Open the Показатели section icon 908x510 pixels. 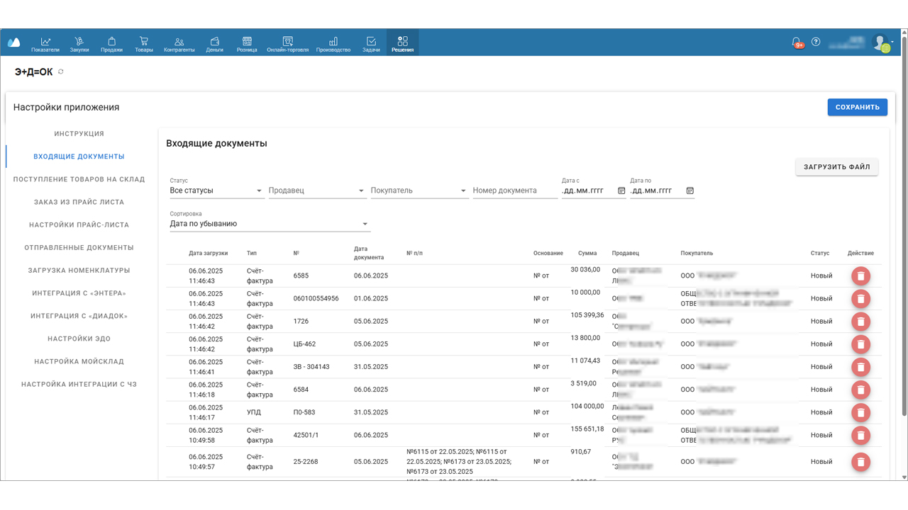[x=45, y=42]
